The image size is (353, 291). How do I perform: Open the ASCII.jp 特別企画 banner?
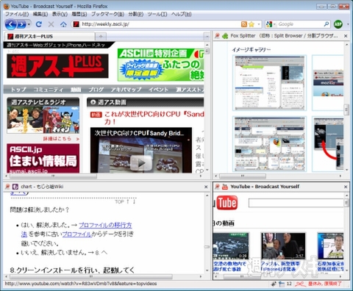pos(160,65)
